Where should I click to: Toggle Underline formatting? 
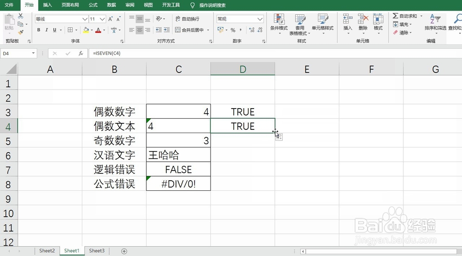(55, 30)
